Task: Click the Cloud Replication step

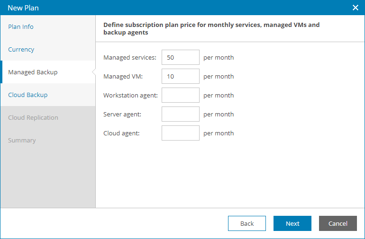Action: coord(33,118)
